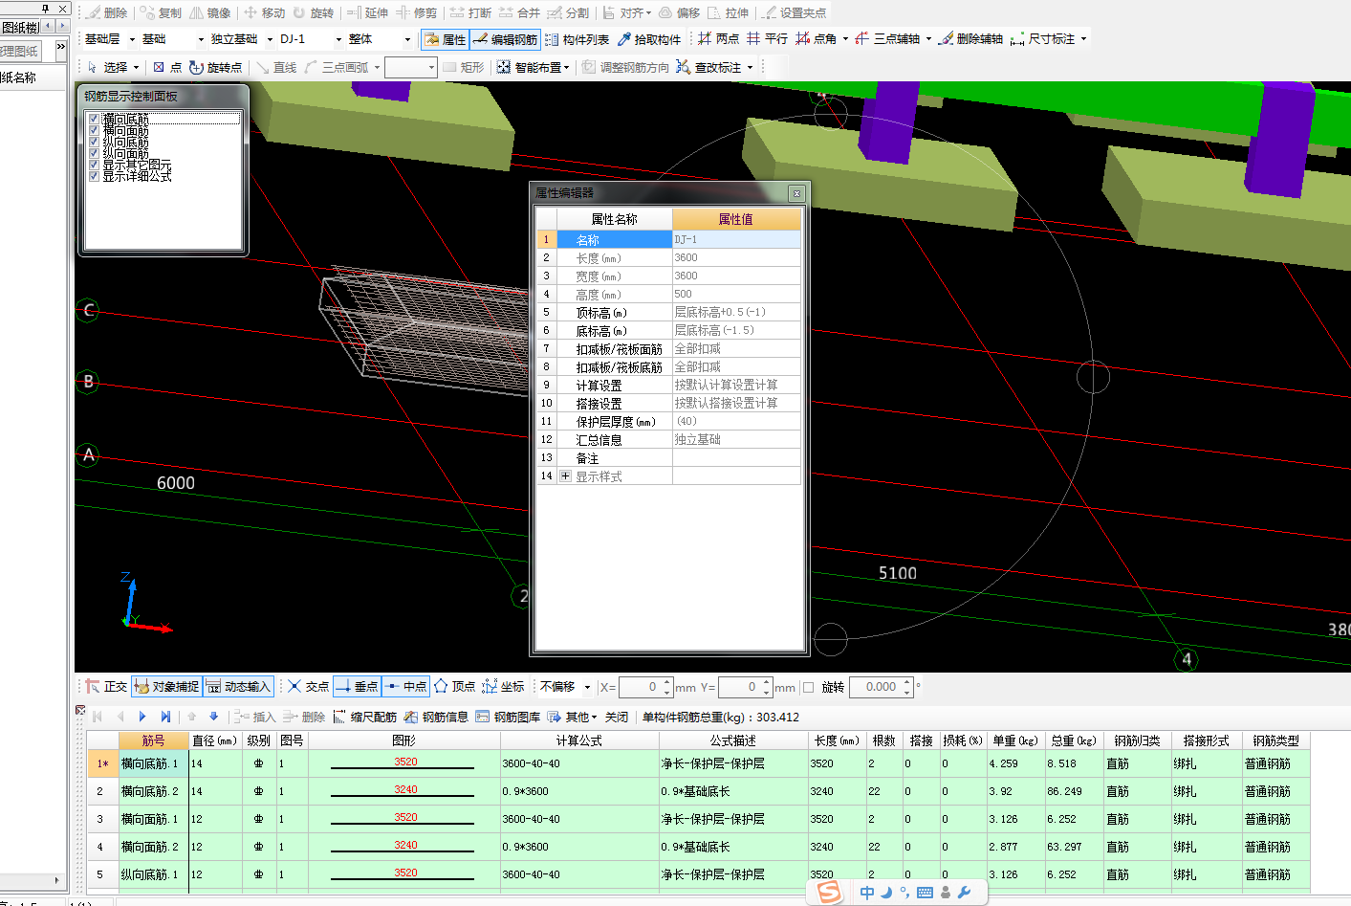
Task: Click 编辑钢筋 (edit rebar) button
Action: point(505,39)
